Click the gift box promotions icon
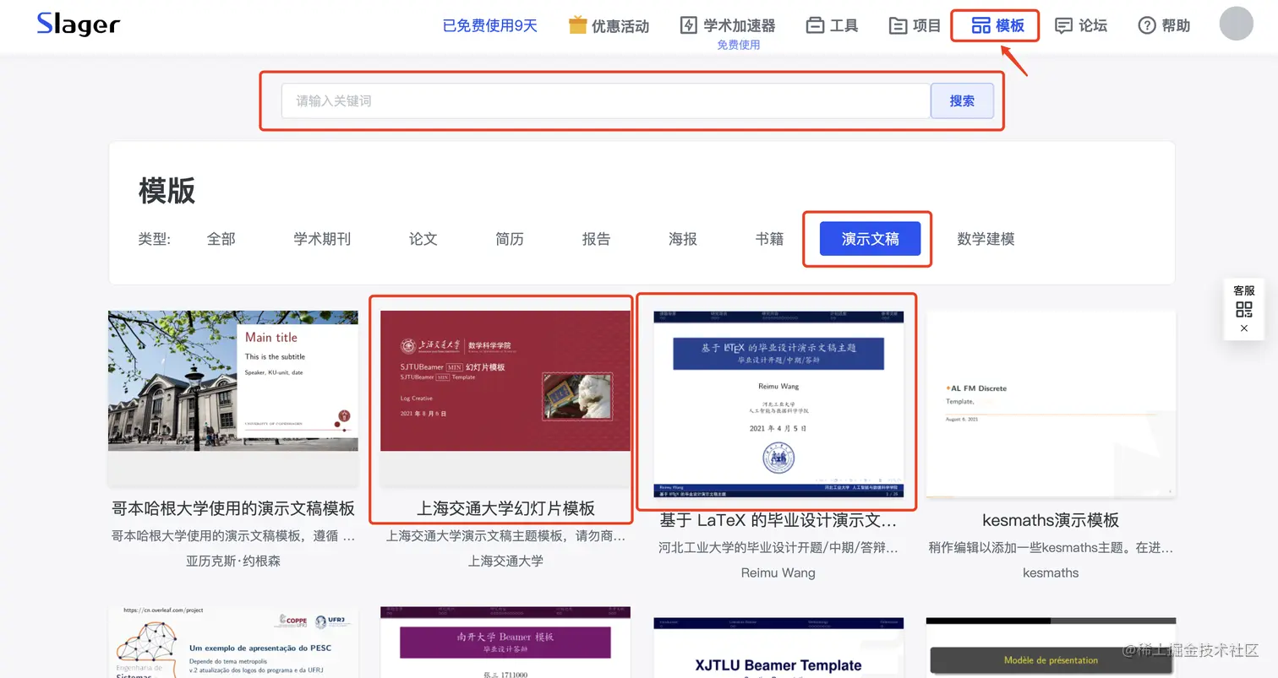This screenshot has height=678, width=1278. [577, 25]
